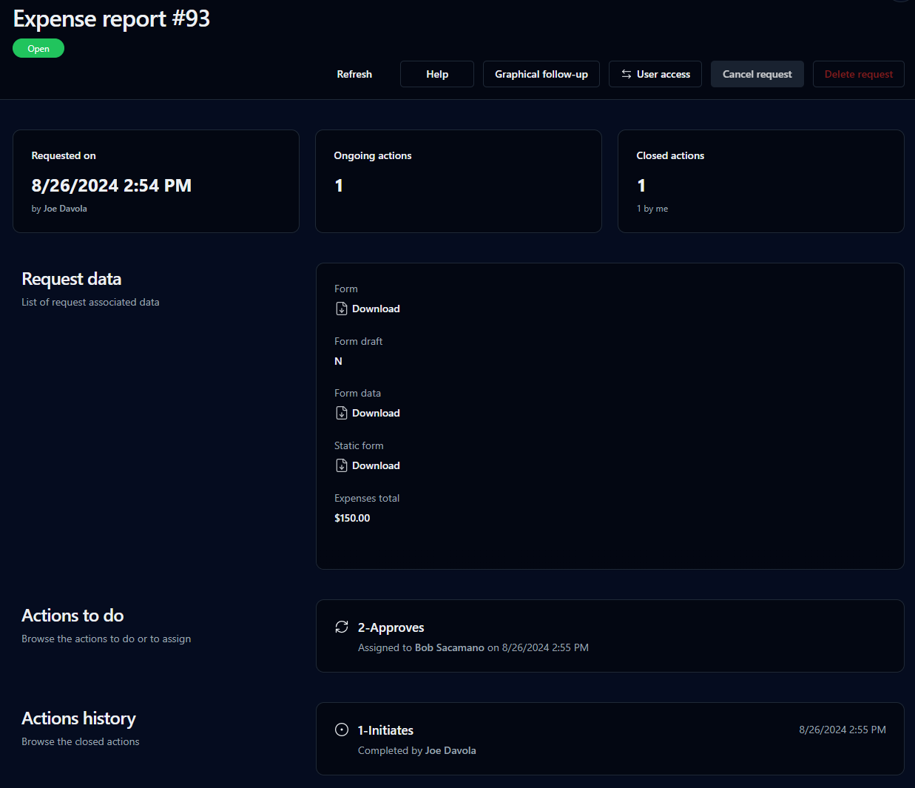The height and width of the screenshot is (788, 915).
Task: Click the 2-Approves ongoing action sync icon
Action: pos(342,627)
